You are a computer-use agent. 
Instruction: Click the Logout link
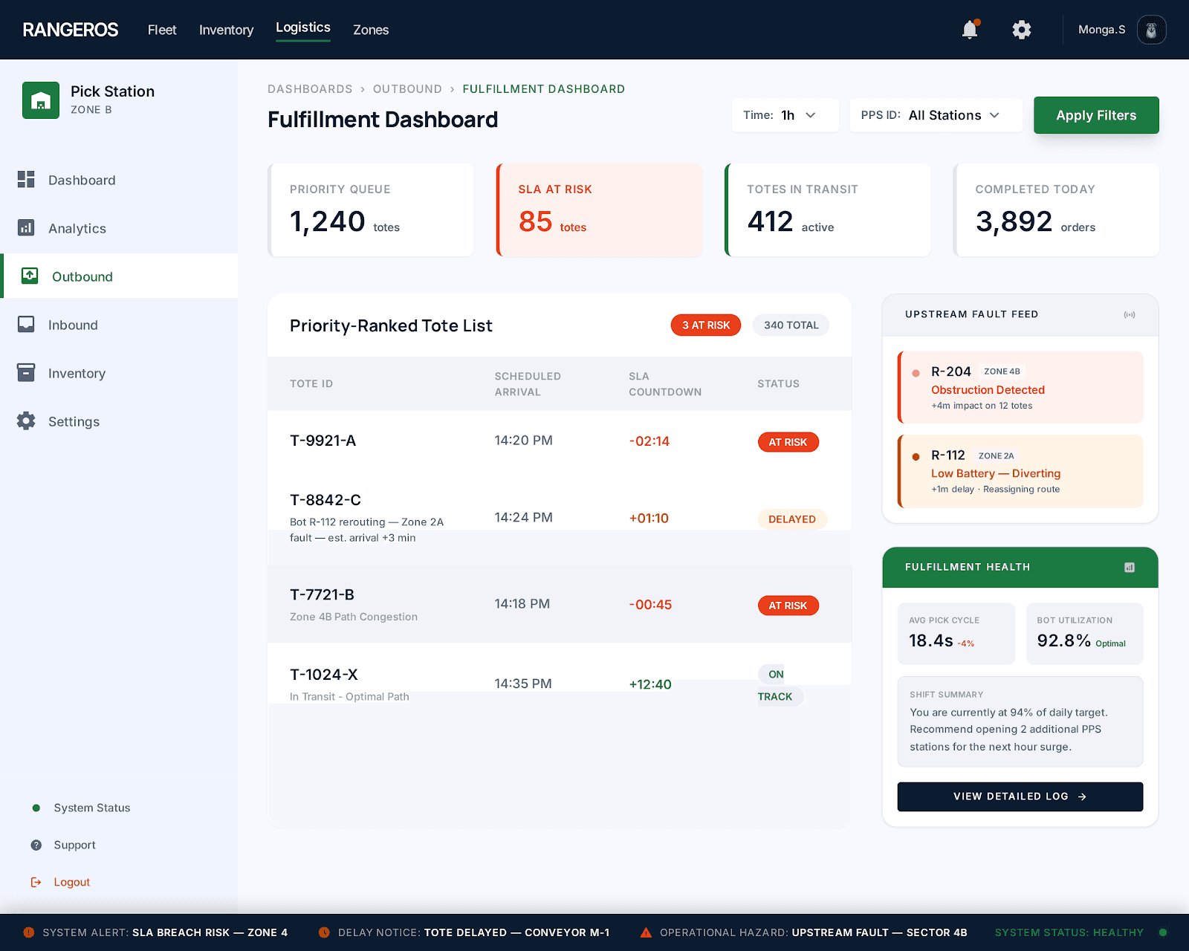pos(71,882)
